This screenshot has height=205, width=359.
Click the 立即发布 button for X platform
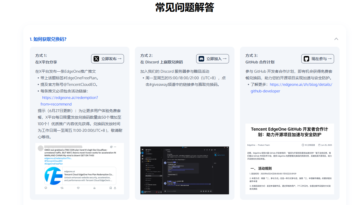point(108,59)
